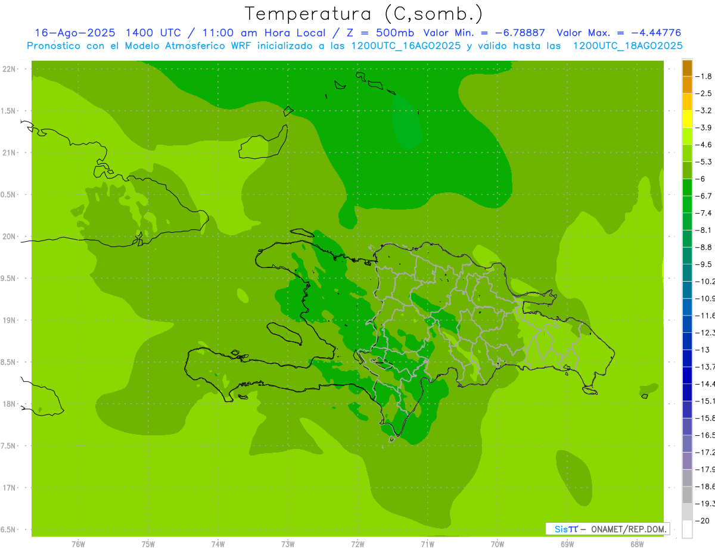Screen dimensions: 715x552
Task: Pick the purple swatch between -17.2 and -17.9
Action: click(x=687, y=461)
